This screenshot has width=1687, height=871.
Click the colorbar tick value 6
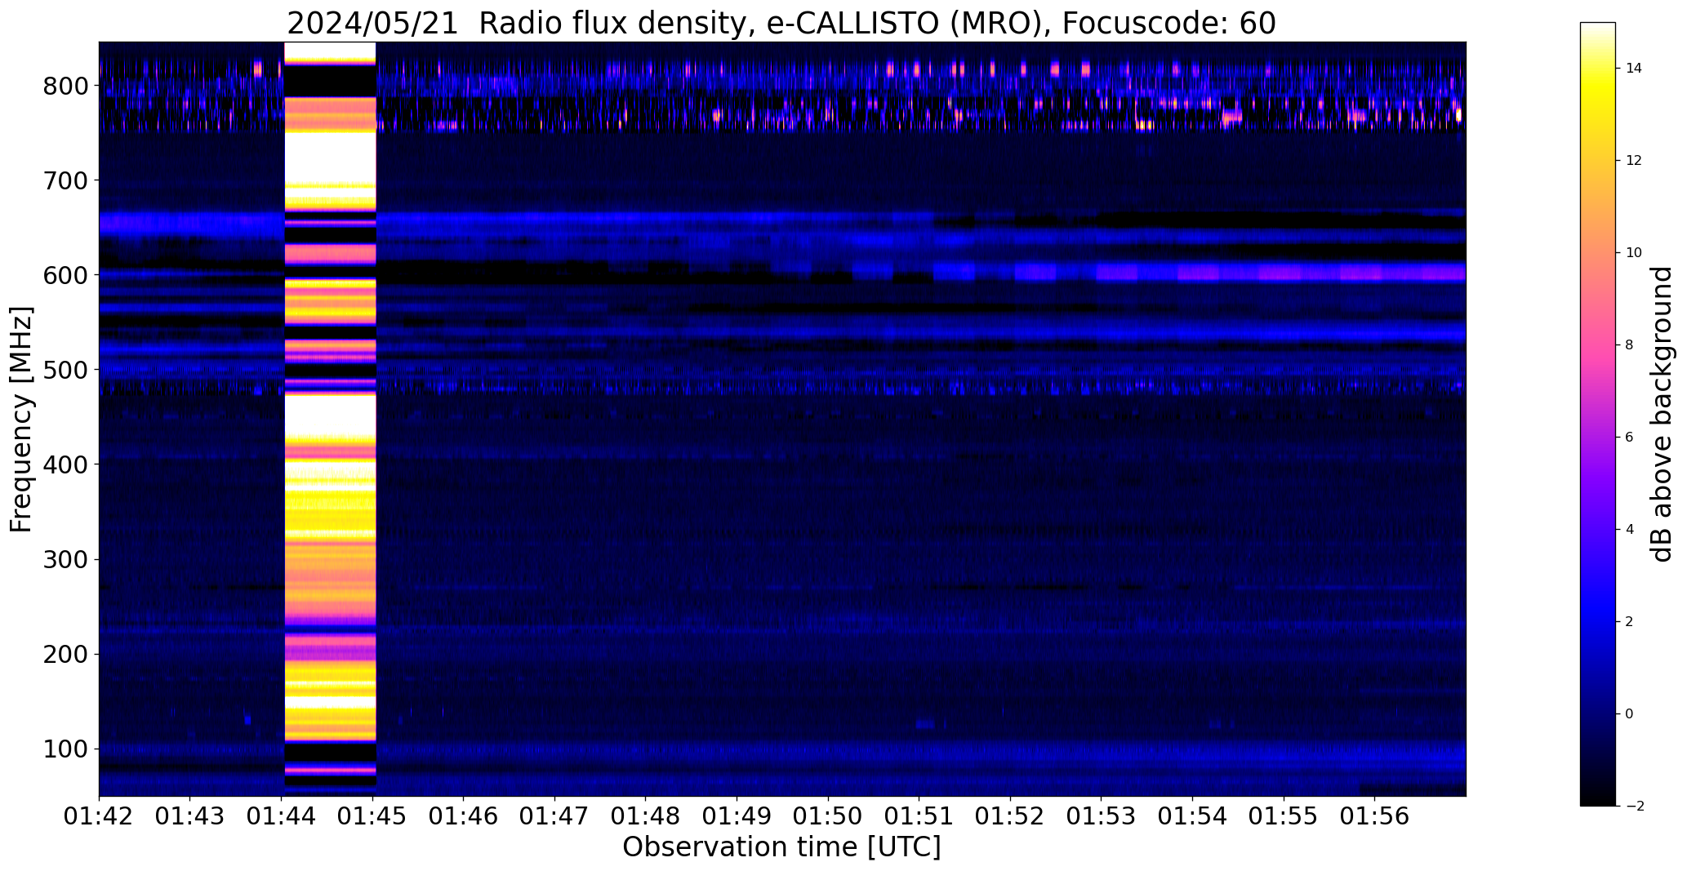coord(1630,438)
